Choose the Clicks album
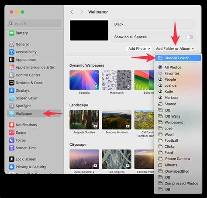This screenshot has width=207, height=198. pos(178,147)
